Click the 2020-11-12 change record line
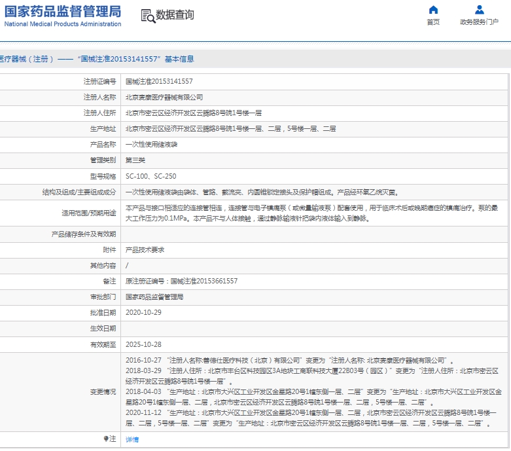This screenshot has height=451, width=511. 311,418
